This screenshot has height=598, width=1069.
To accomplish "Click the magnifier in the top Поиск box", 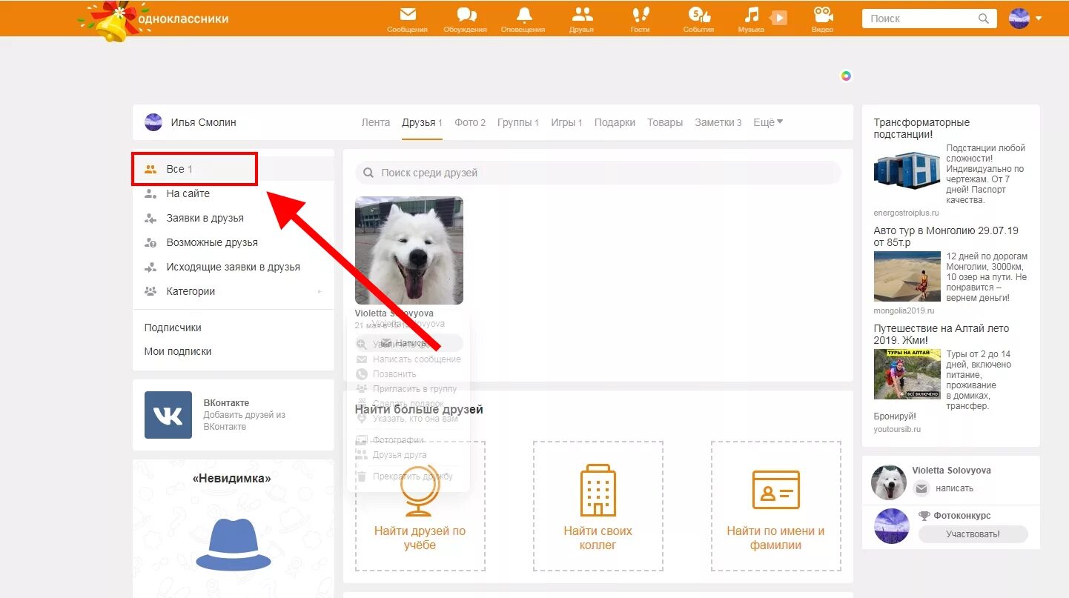I will pyautogui.click(x=984, y=19).
